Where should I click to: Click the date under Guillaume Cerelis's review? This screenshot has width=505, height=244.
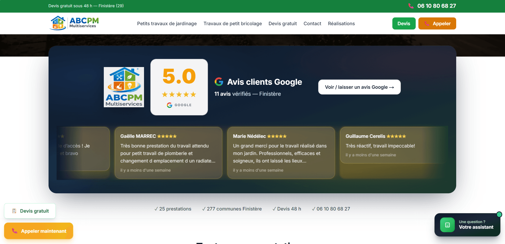point(371,155)
